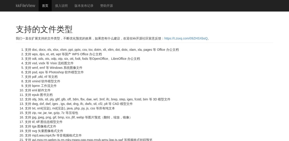Click the Visio 流程图文件 list item

49,63
